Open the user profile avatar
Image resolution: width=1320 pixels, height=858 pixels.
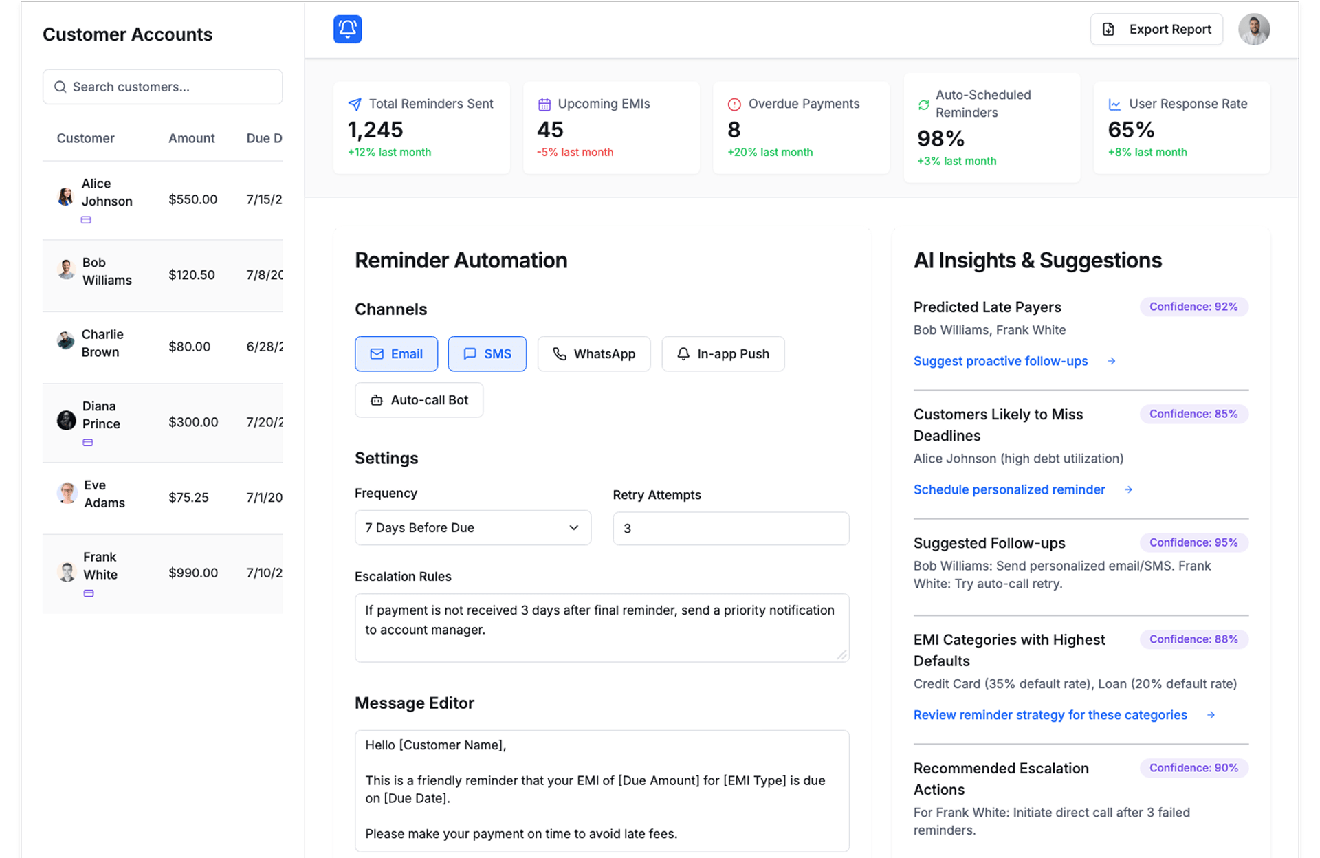click(x=1253, y=30)
